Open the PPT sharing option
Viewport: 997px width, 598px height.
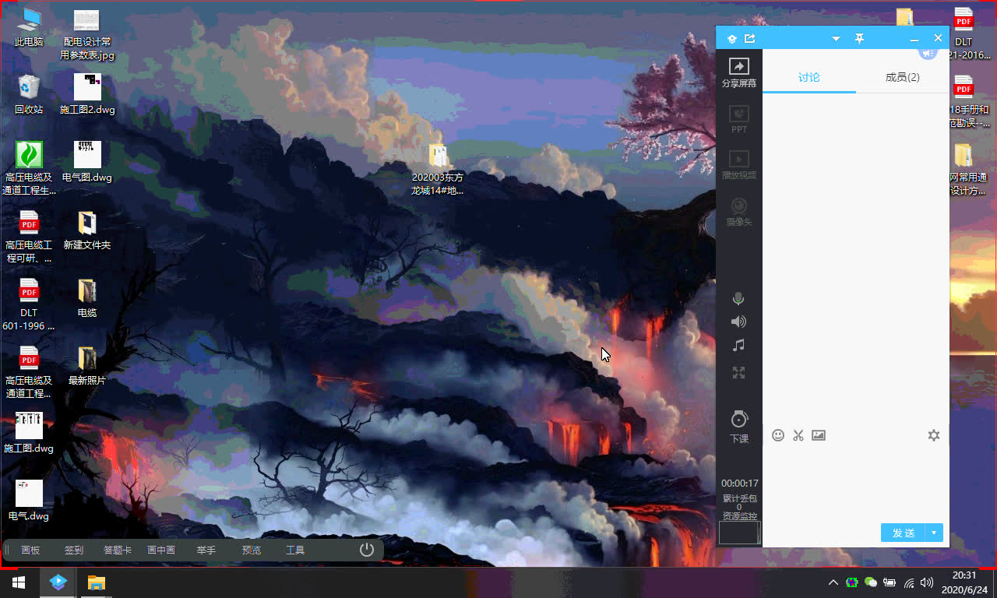pos(738,119)
